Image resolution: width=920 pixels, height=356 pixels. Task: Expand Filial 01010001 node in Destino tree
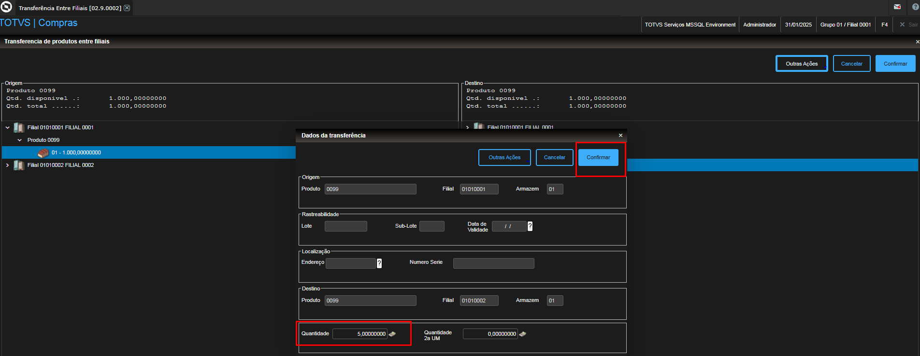pos(467,127)
